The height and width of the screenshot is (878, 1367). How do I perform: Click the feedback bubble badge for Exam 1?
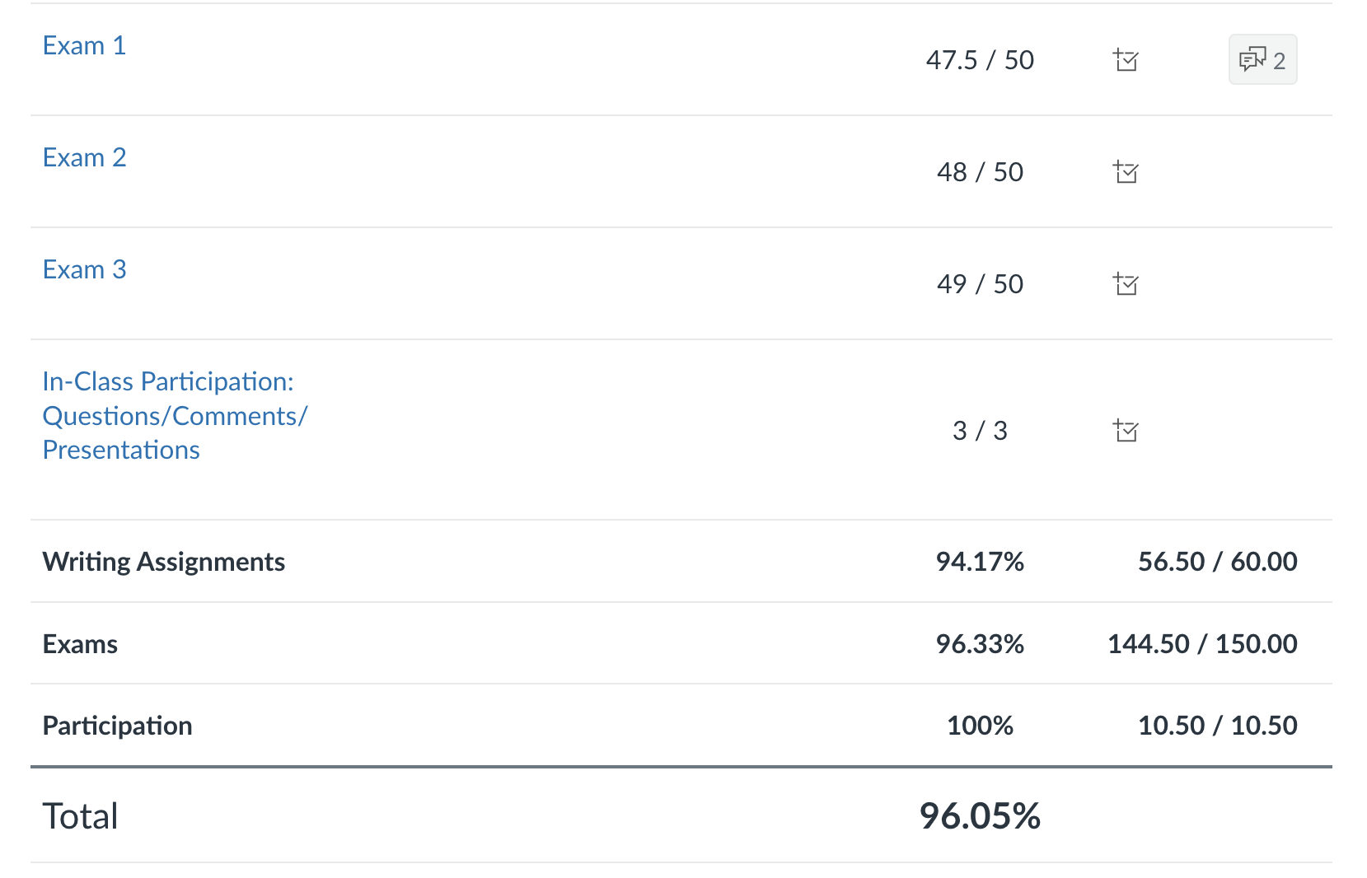click(1262, 59)
